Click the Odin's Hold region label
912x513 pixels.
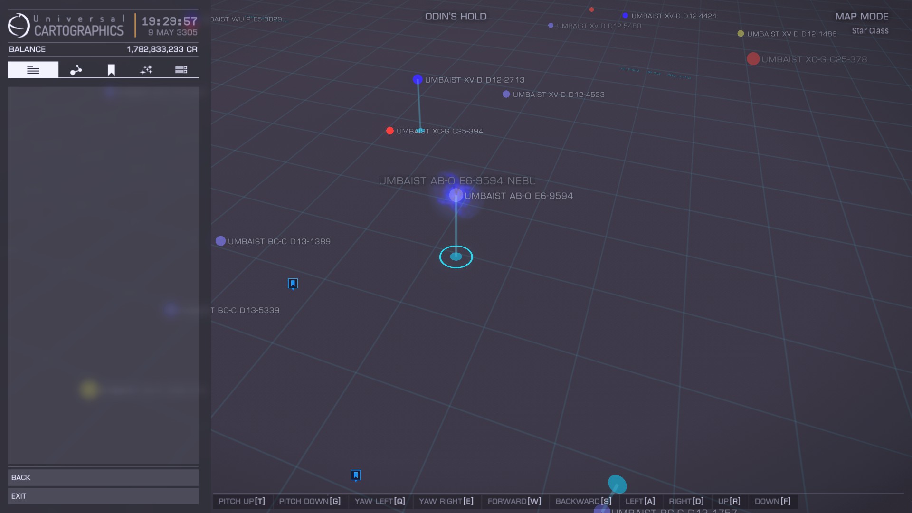(x=456, y=16)
